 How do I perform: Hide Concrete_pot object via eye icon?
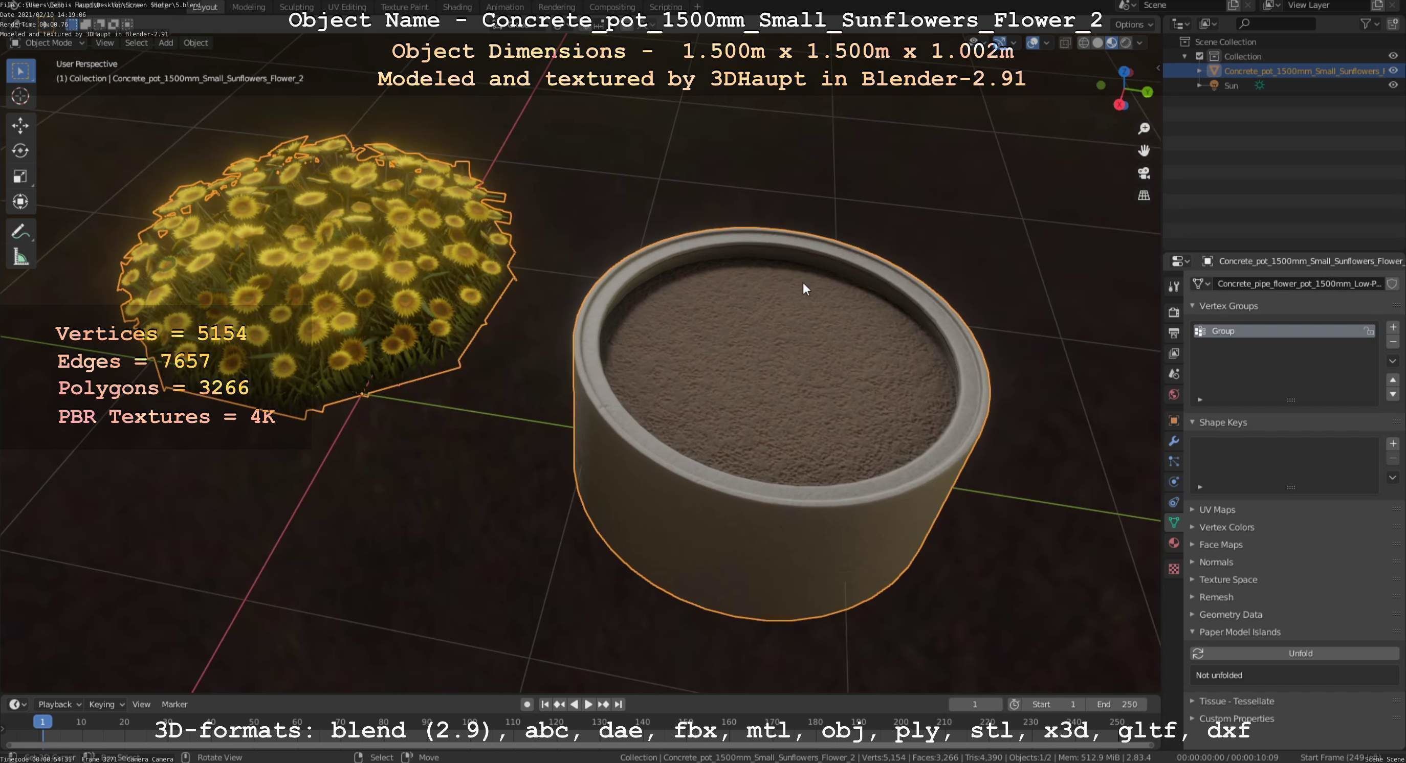[1393, 71]
